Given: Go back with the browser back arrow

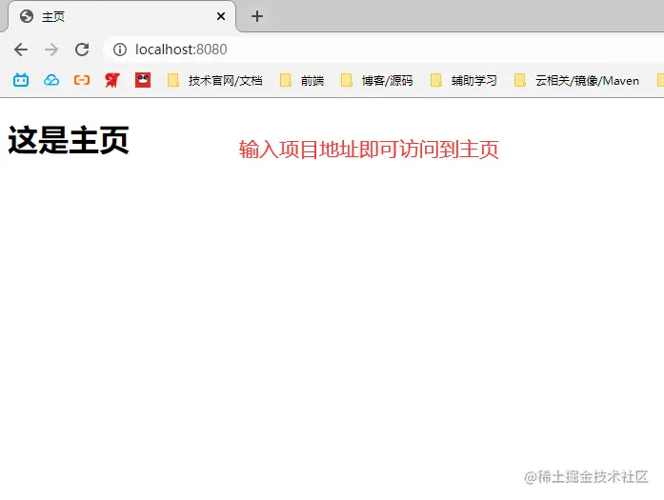Looking at the screenshot, I should coord(21,50).
